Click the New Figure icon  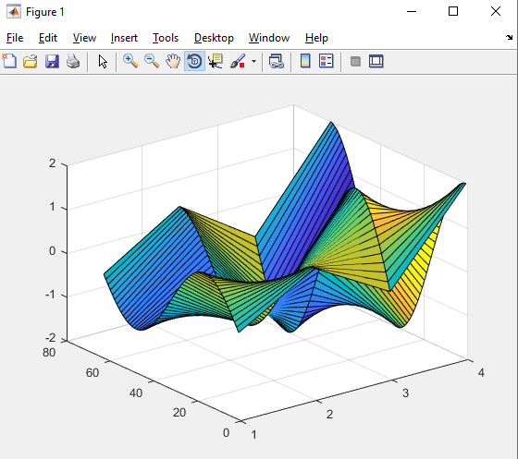[9, 61]
